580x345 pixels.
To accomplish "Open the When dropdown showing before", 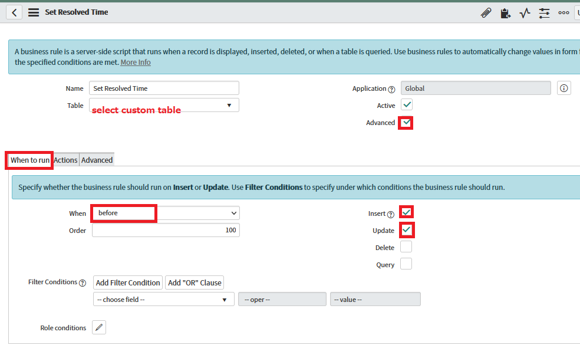I will (x=166, y=213).
